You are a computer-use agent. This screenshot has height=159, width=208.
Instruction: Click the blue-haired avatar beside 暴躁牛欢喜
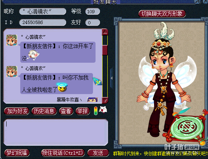(93, 100)
